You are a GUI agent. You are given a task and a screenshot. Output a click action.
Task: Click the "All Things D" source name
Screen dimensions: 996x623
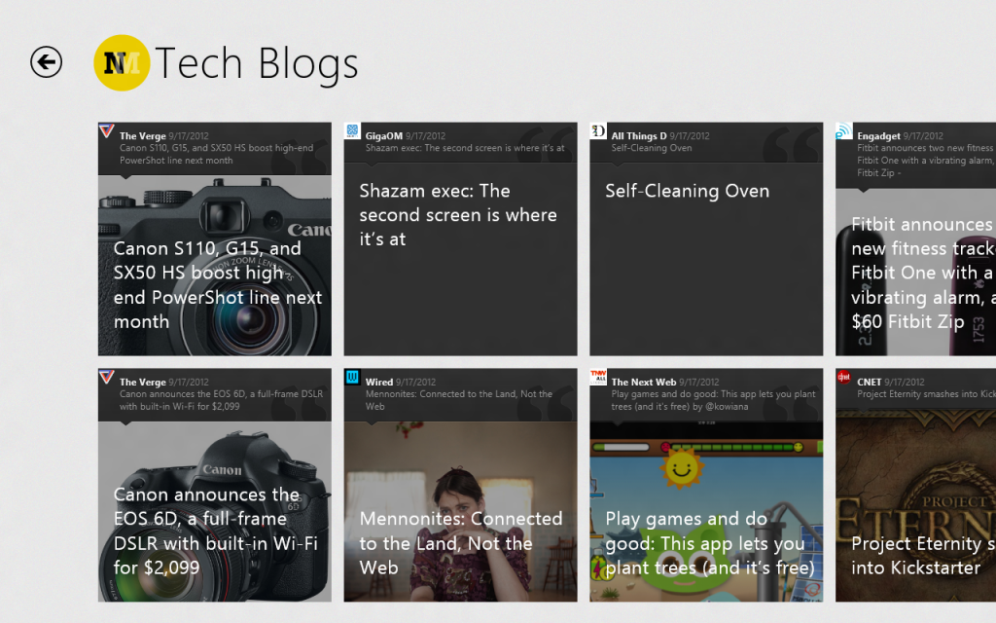tap(638, 135)
